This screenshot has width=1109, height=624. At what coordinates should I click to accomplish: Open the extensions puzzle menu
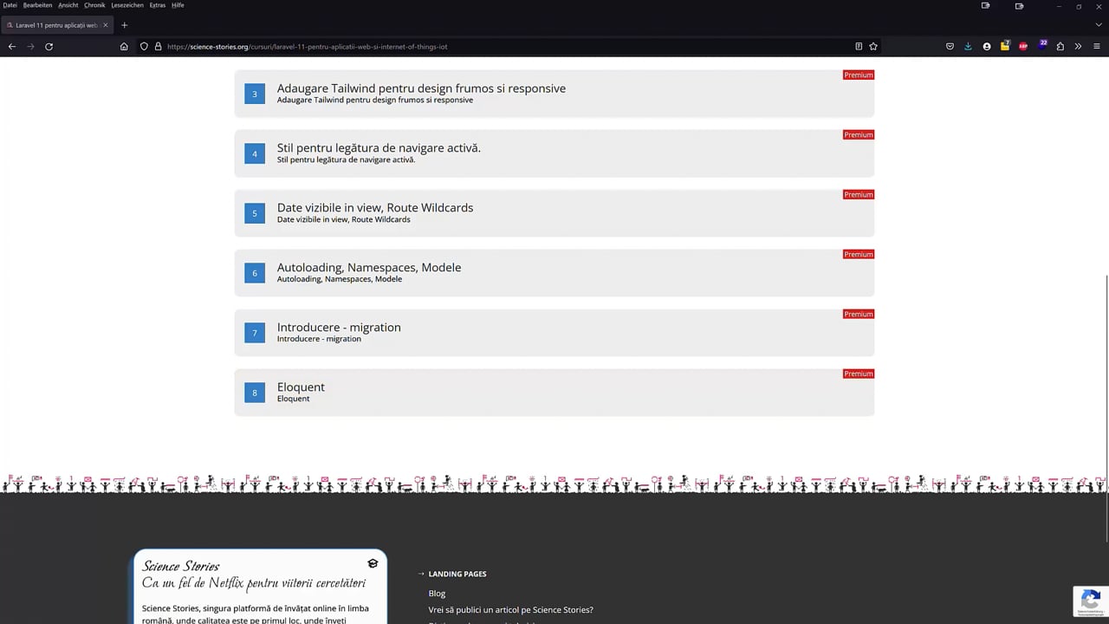click(x=1060, y=46)
